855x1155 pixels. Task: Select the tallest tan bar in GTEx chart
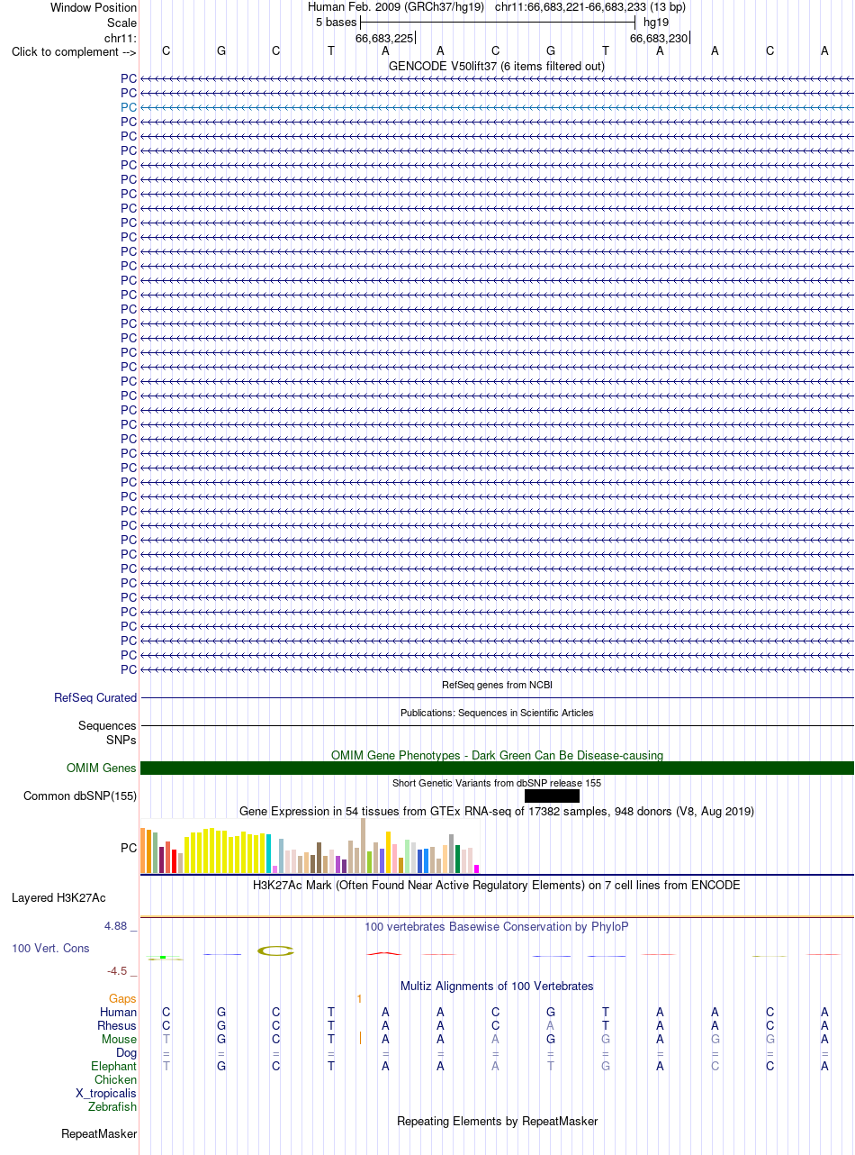[x=364, y=845]
